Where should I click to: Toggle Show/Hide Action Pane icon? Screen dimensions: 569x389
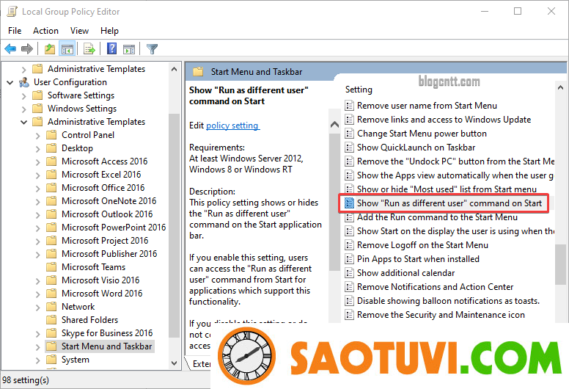click(x=129, y=48)
